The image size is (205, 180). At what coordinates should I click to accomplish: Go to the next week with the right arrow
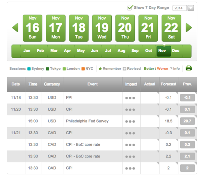(x=189, y=28)
